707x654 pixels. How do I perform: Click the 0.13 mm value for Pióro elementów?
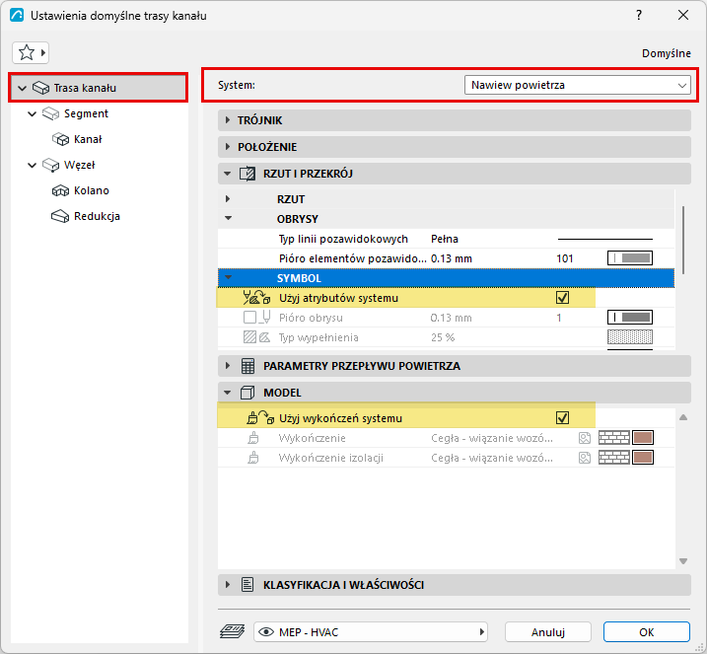[452, 258]
